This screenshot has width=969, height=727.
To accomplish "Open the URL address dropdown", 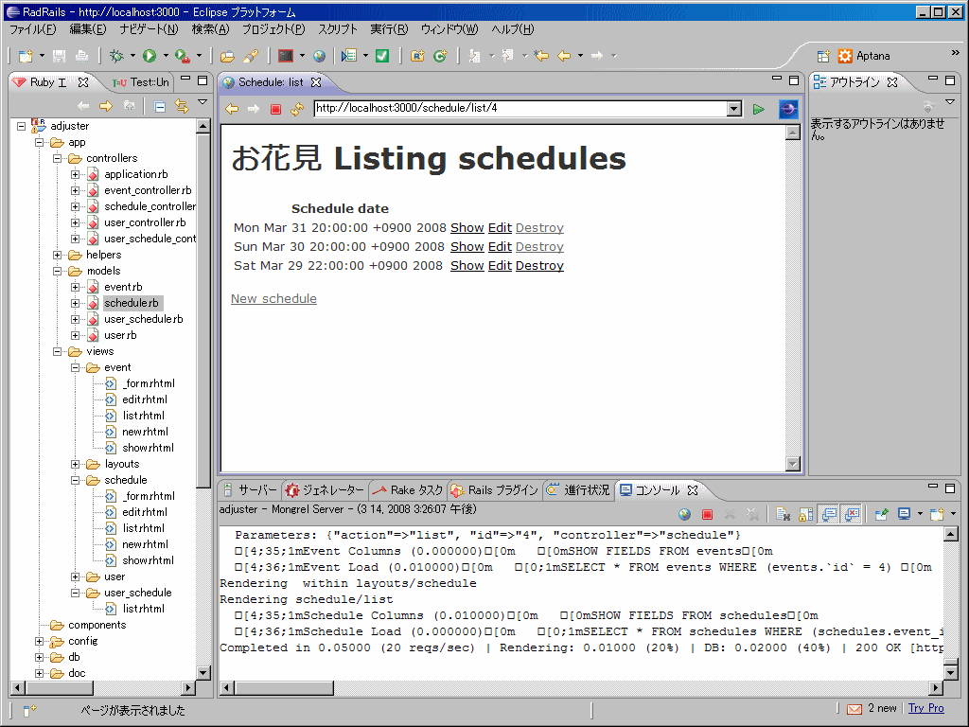I will coord(735,107).
